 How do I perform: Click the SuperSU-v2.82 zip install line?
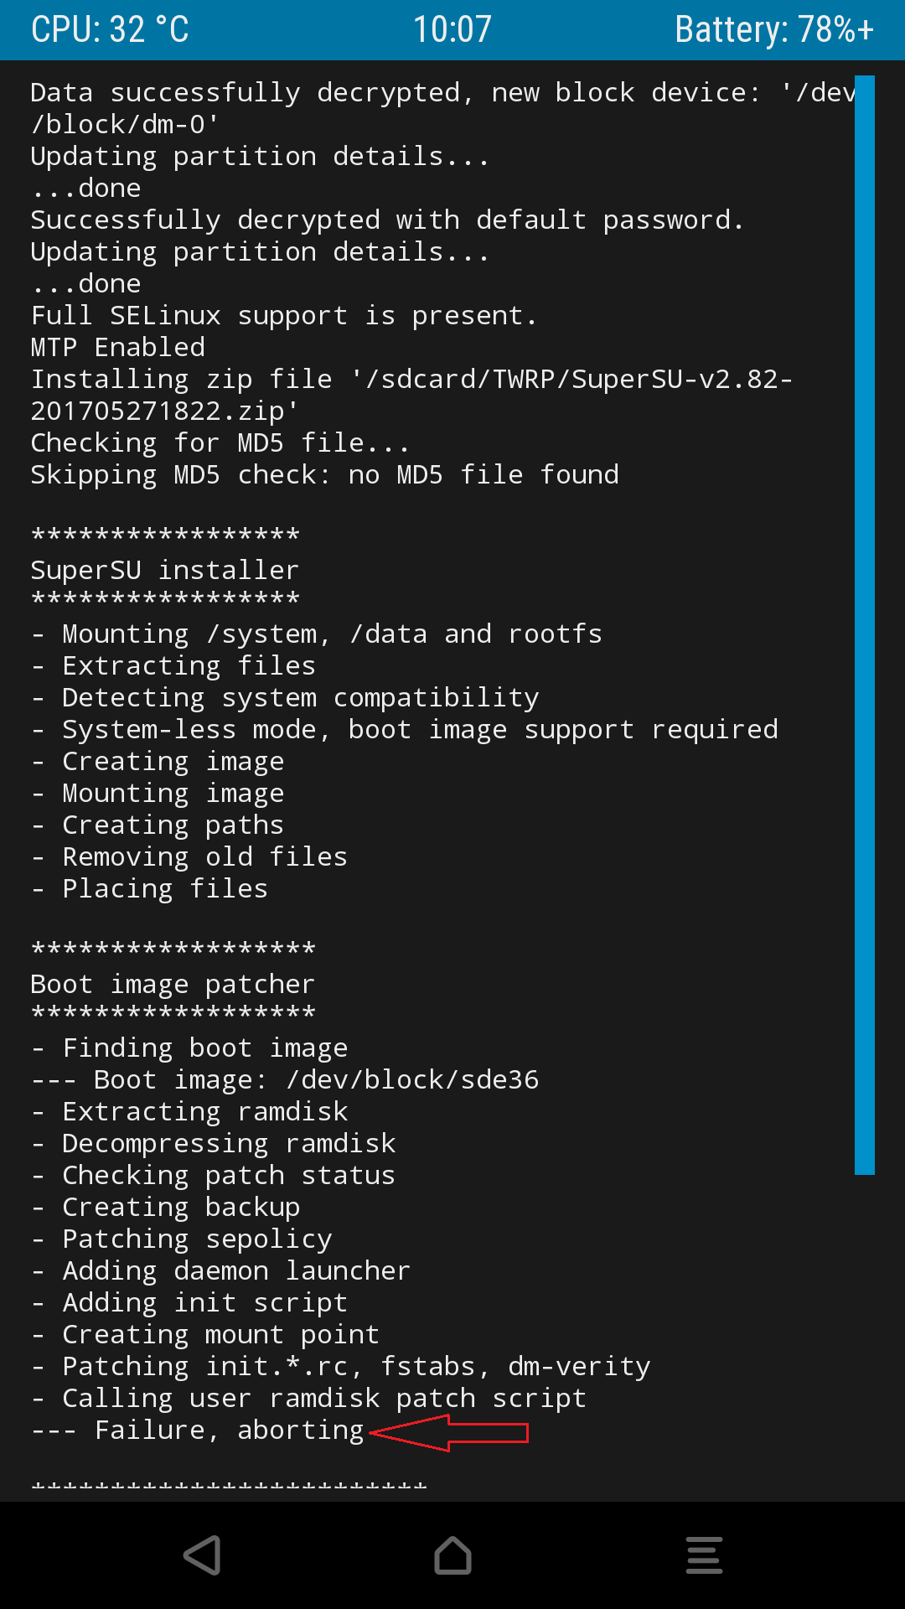411,396
